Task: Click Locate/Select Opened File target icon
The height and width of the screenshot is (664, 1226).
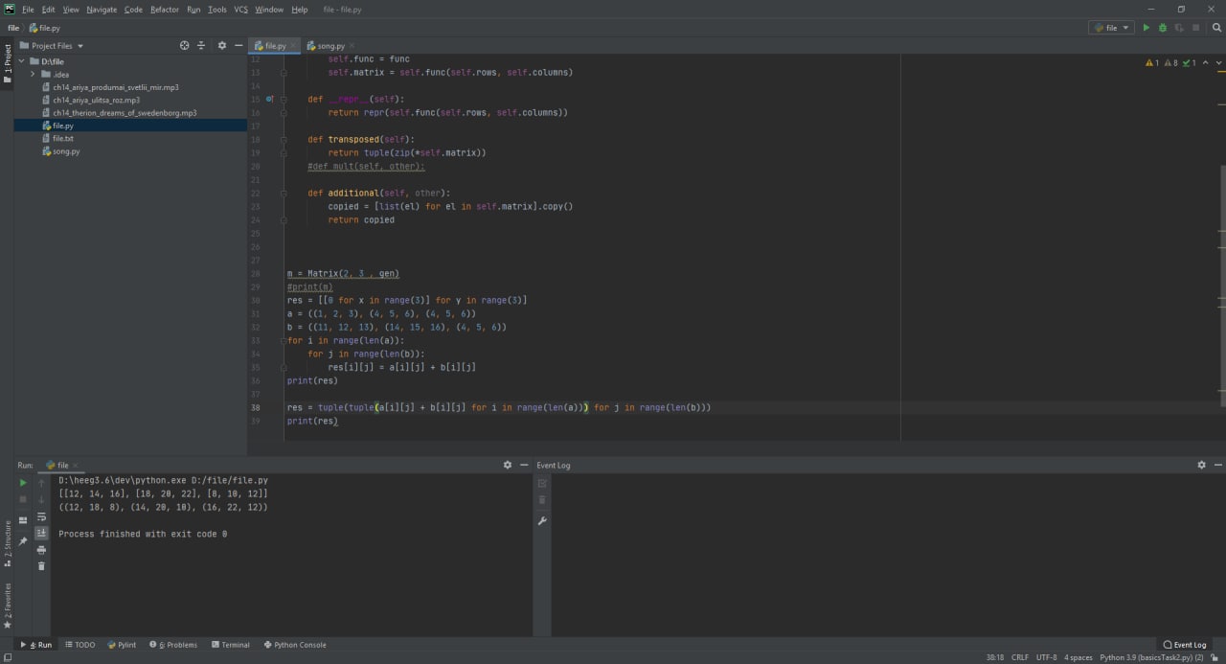Action: pos(185,46)
